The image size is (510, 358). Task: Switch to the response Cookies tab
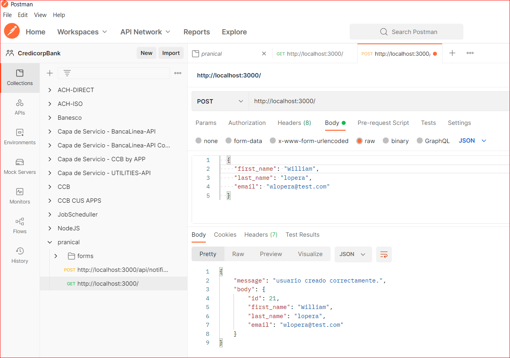pos(225,235)
